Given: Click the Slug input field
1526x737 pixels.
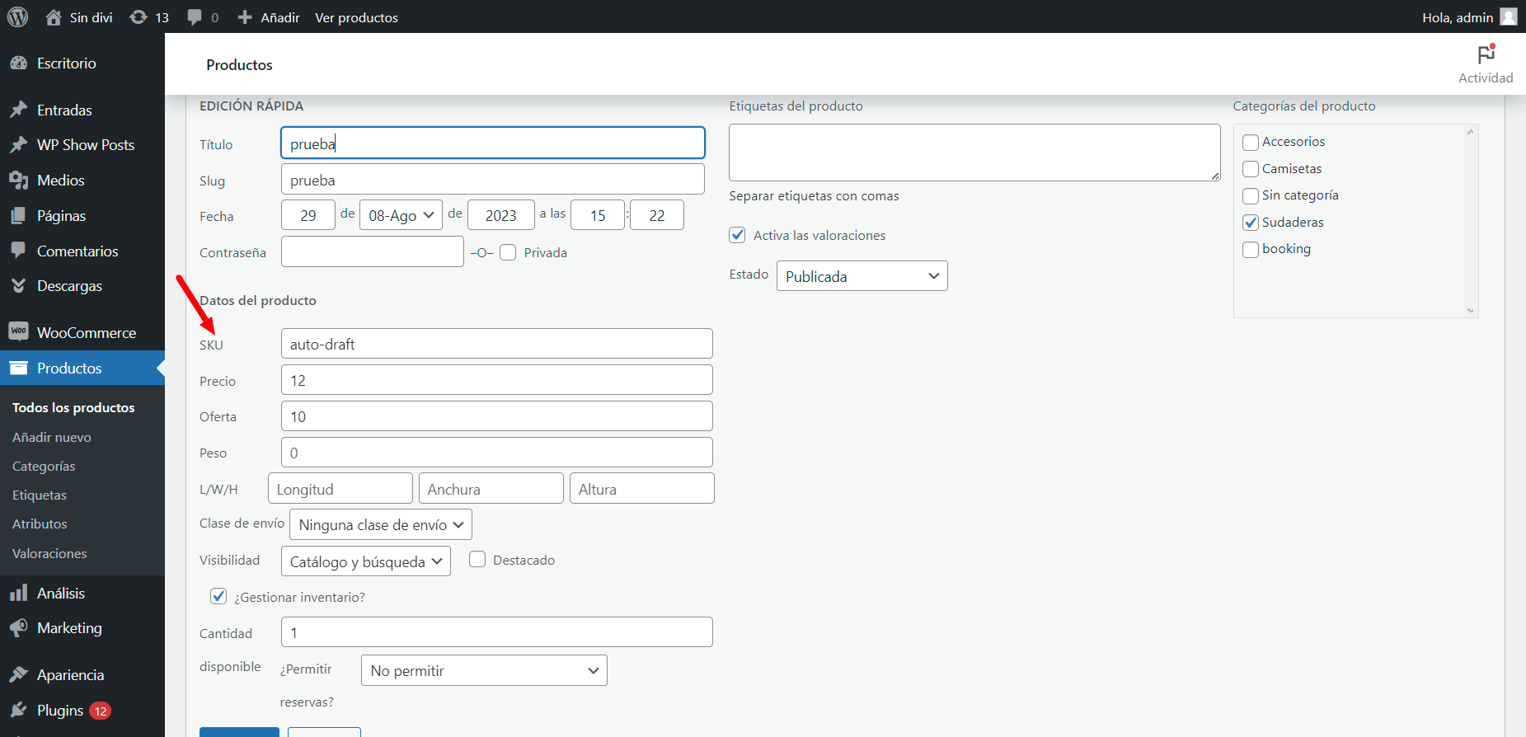Looking at the screenshot, I should (x=493, y=179).
